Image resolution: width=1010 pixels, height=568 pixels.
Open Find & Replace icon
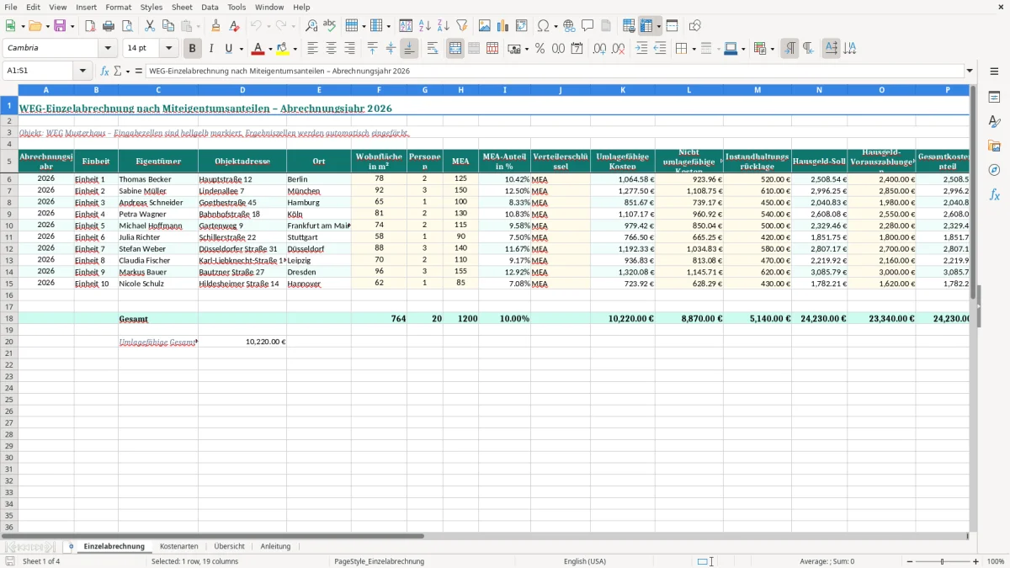pos(311,26)
